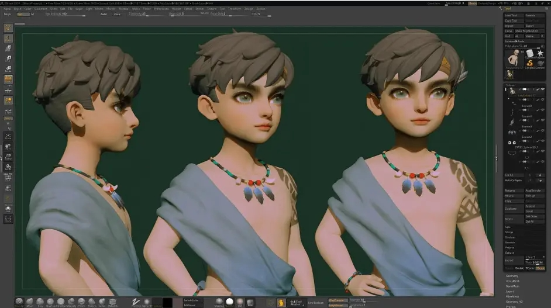Screen dimensions: 551x308
Task: Toggle the Double extract option
Action: coord(520,268)
